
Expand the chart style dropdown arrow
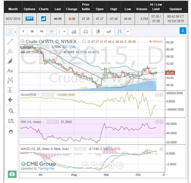128,32
